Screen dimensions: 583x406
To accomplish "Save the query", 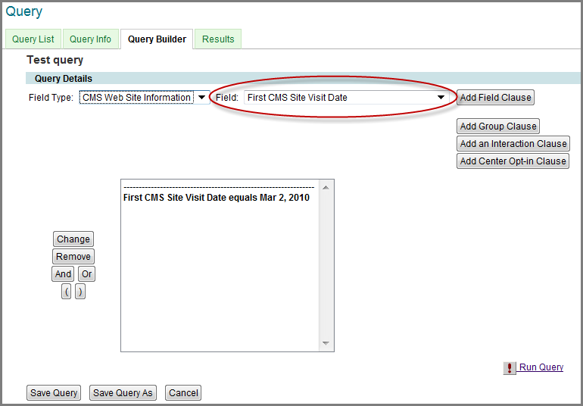I will coord(54,393).
